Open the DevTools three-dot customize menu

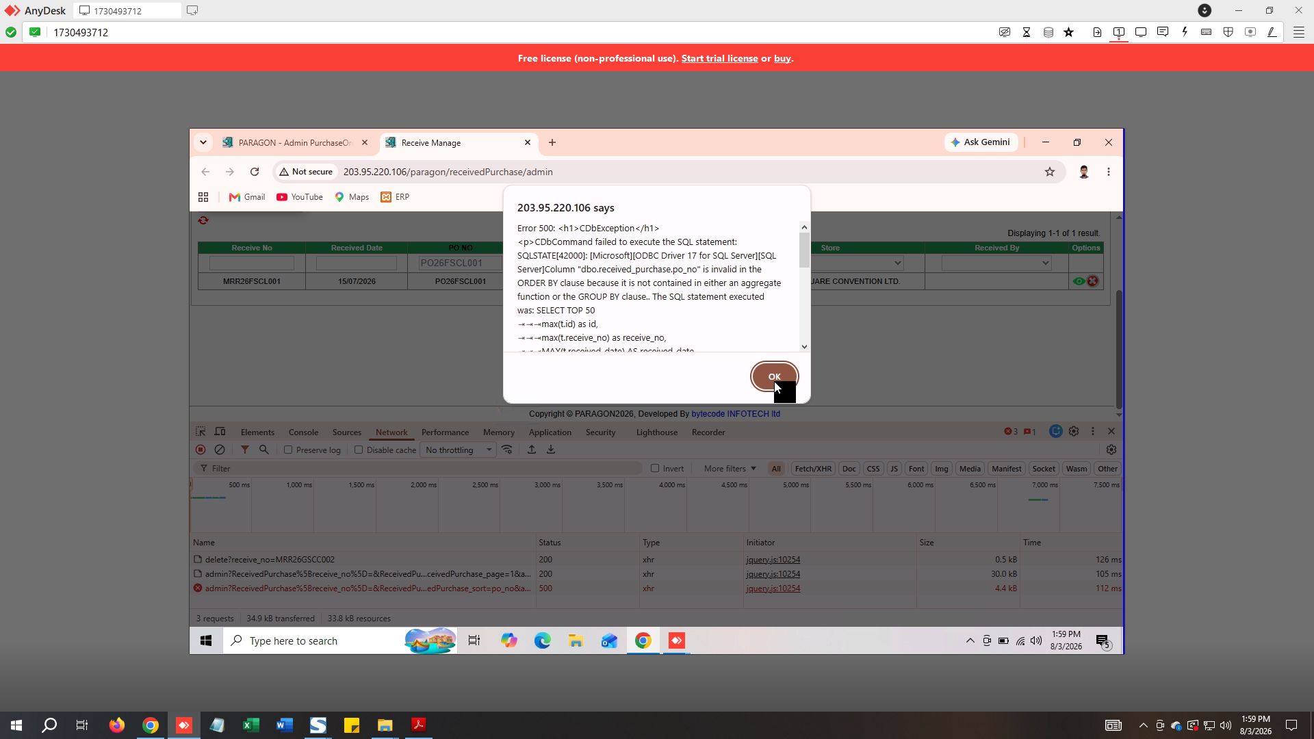pos(1093,432)
